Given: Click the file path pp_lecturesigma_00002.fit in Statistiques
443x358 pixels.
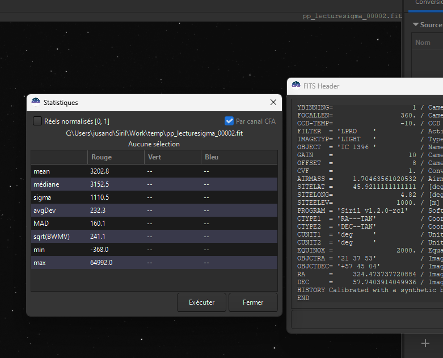Looking at the screenshot, I should tap(154, 133).
